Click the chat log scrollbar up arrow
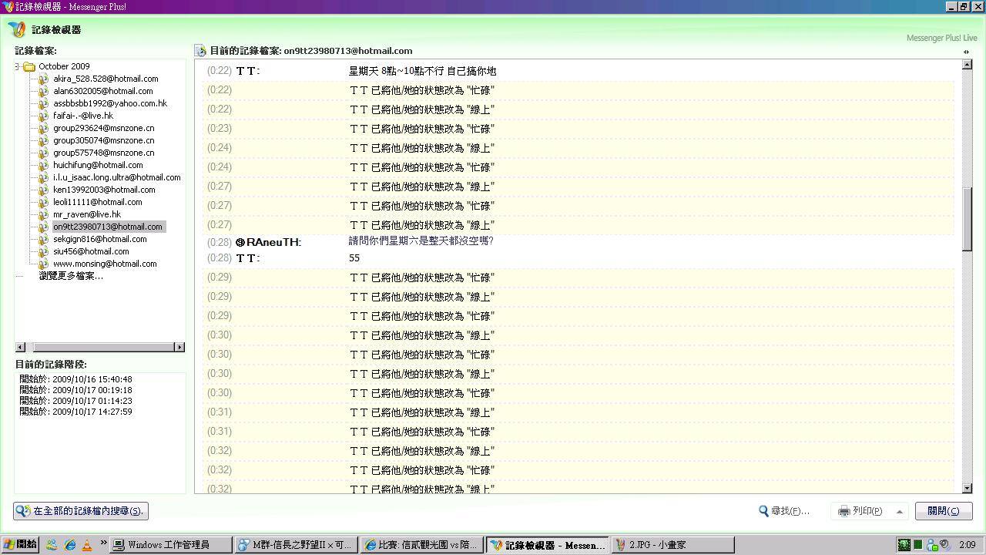This screenshot has height=555, width=986. point(967,65)
